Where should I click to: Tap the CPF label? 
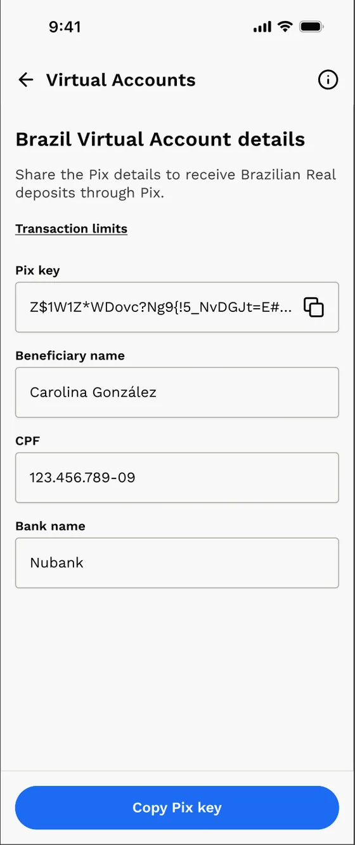[x=27, y=441]
